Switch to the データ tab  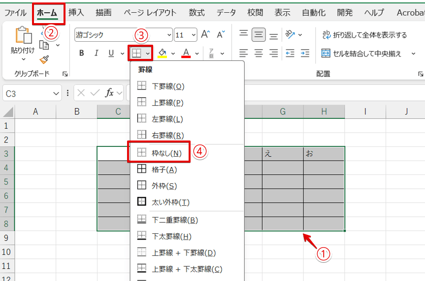click(x=227, y=12)
